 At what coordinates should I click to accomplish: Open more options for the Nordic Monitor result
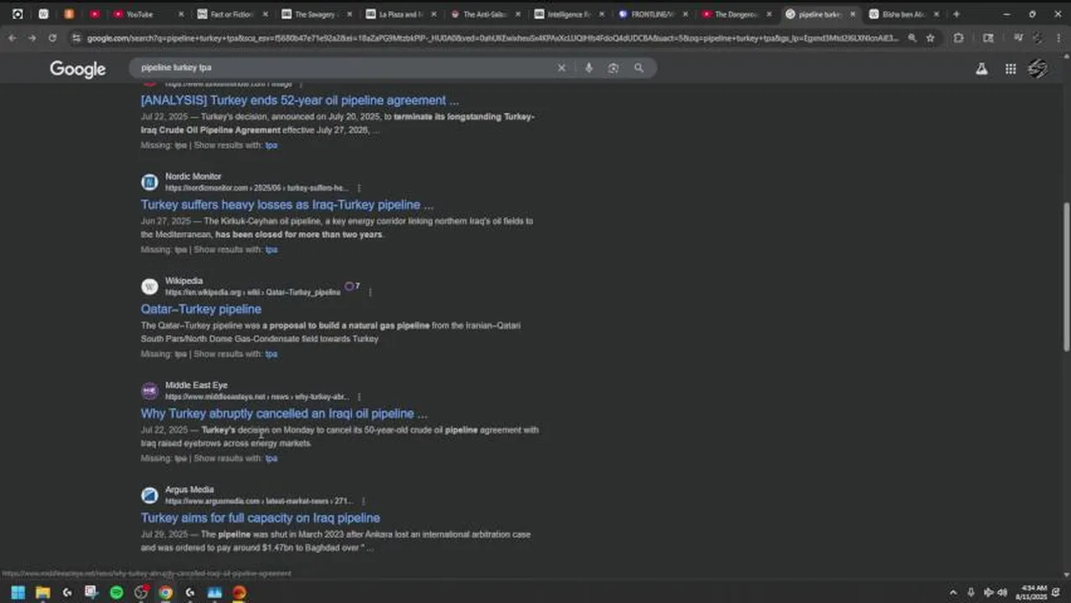(x=359, y=188)
